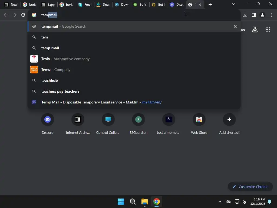
Task: Open a new tab with plus button
Action: point(210,5)
